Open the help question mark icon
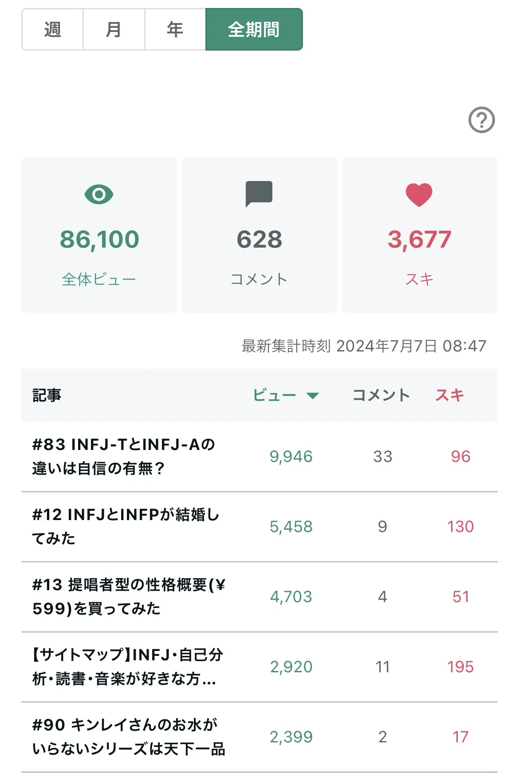This screenshot has width=519, height=773. tap(482, 120)
